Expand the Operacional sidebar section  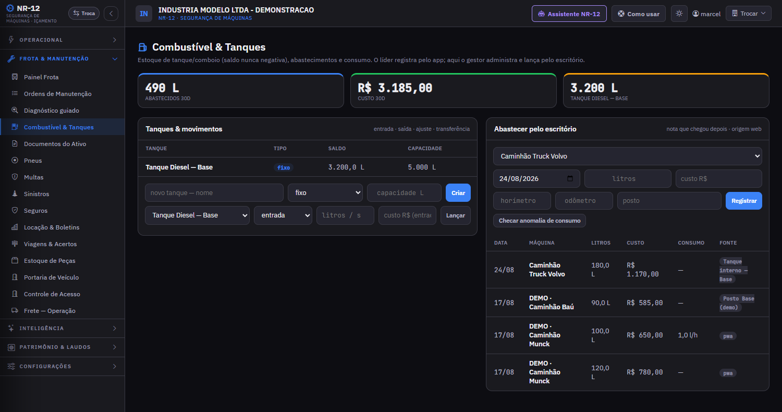pyautogui.click(x=63, y=40)
